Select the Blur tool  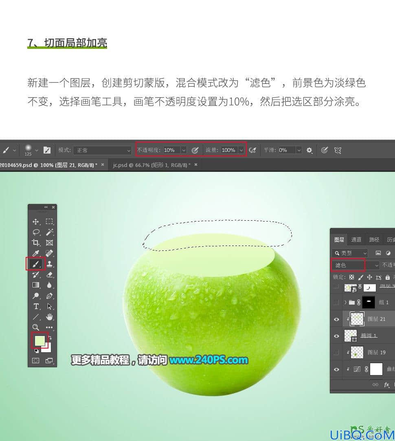(x=49, y=285)
